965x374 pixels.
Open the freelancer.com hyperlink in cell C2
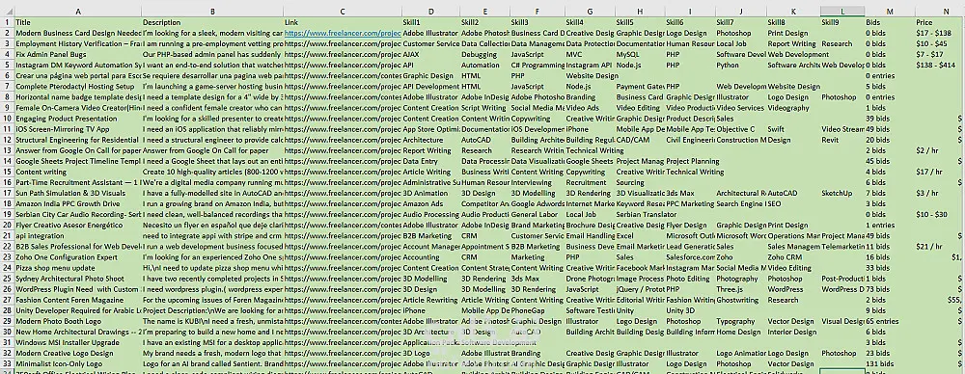click(343, 33)
